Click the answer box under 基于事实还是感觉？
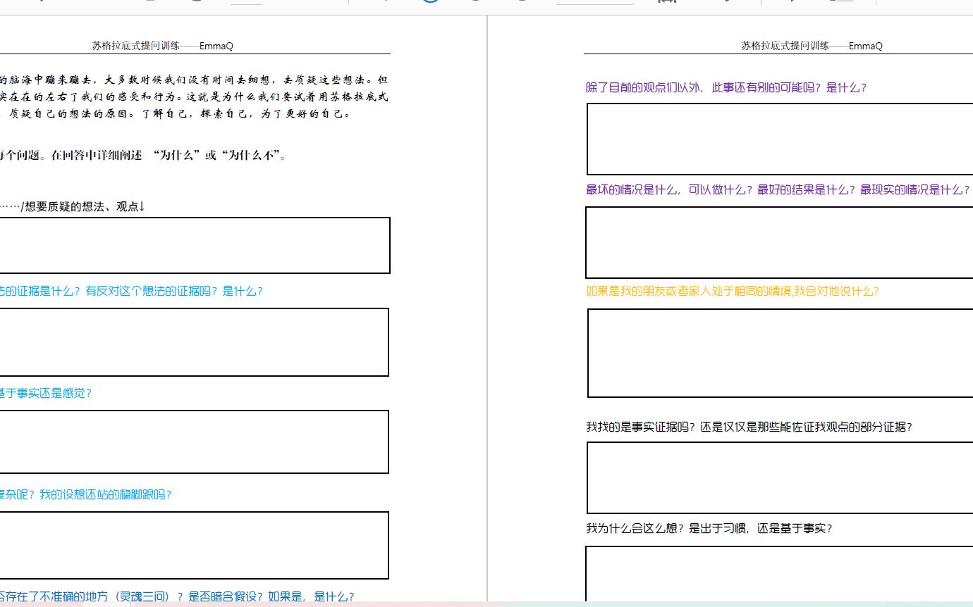This screenshot has width=973, height=607. (194, 442)
